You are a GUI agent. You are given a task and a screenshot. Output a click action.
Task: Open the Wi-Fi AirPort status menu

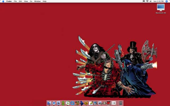pyautogui.click(x=147, y=1)
